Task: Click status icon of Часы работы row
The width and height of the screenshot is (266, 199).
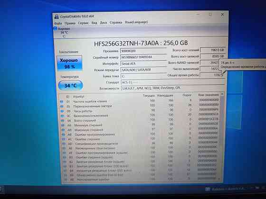Action: [x=62, y=111]
